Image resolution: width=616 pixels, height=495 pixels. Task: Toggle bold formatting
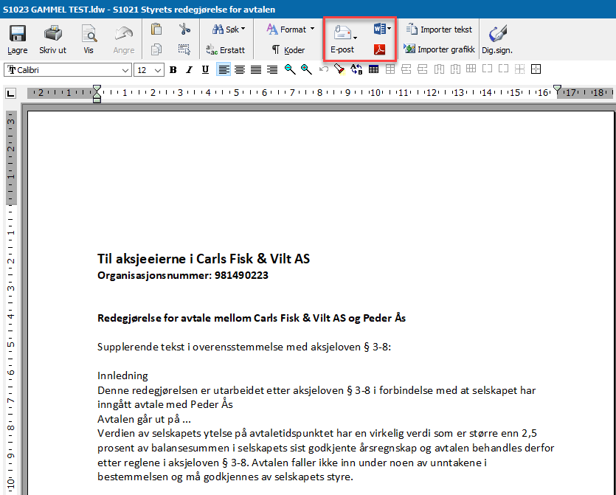[x=173, y=70]
